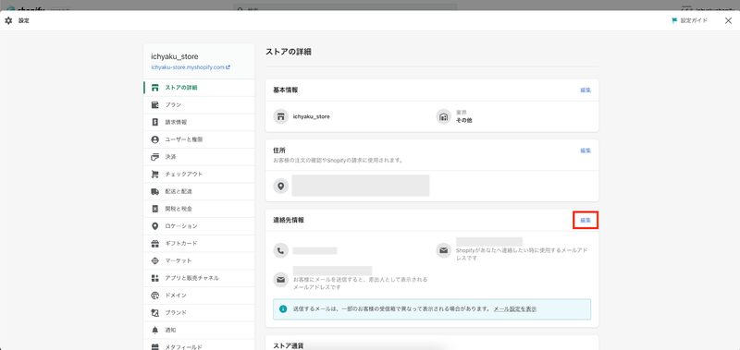Click the gift icon beside ギフトカード
This screenshot has height=350, width=740.
coord(154,244)
